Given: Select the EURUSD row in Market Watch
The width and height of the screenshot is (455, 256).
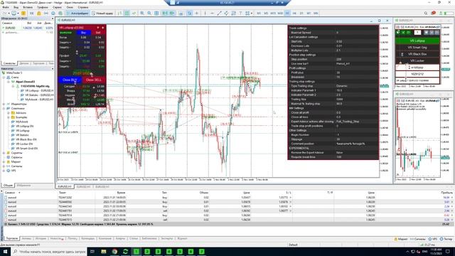Looking at the screenshot, I should click(x=27, y=28).
